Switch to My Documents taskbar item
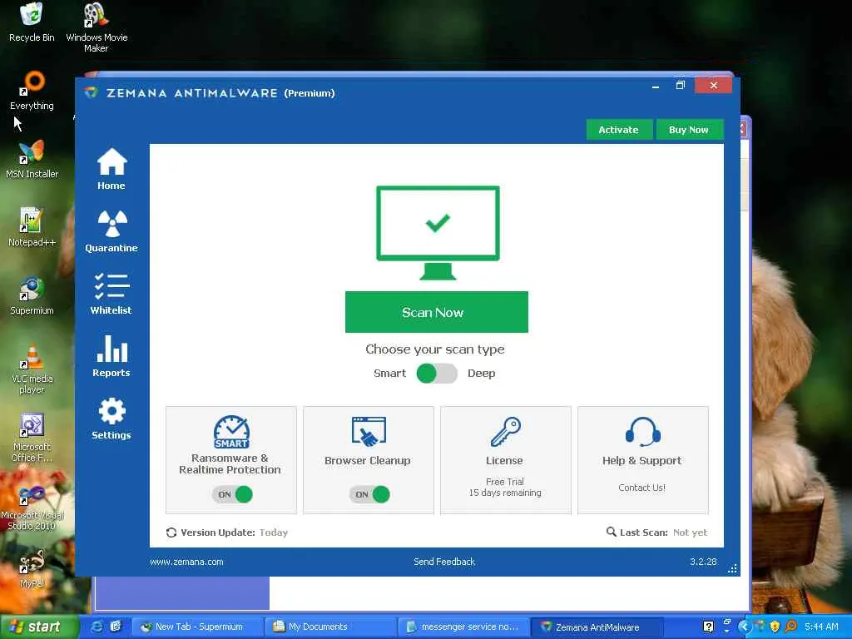 [331, 627]
